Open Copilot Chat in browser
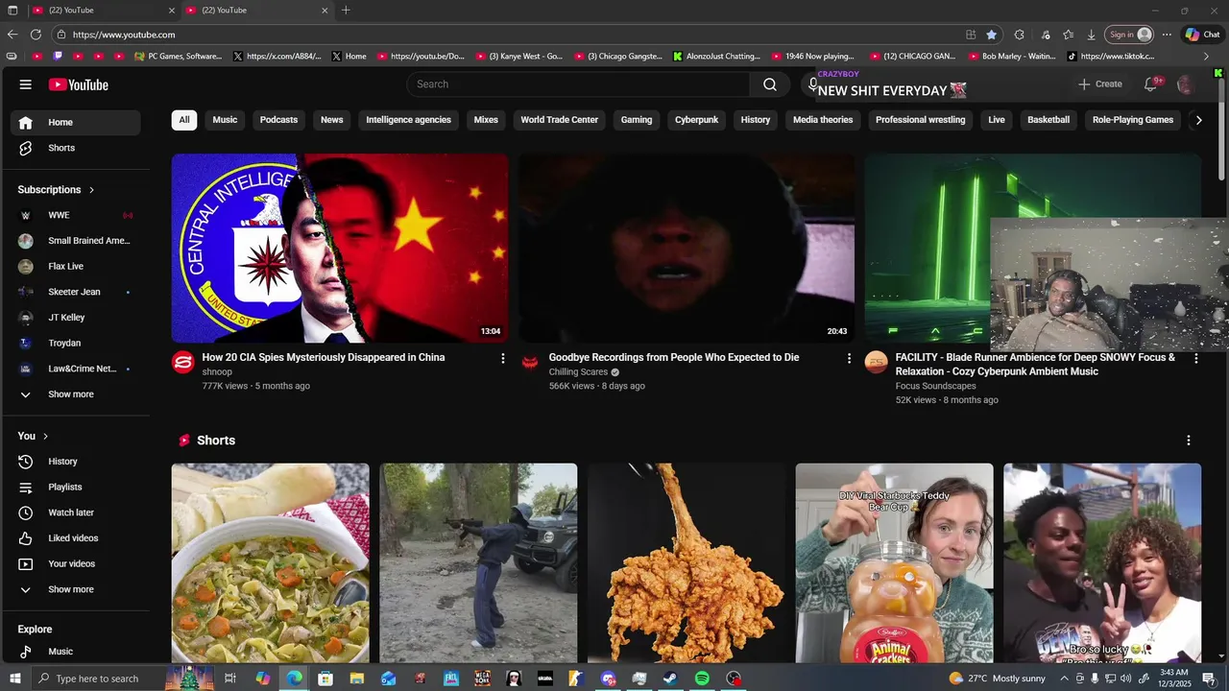 click(x=1202, y=35)
